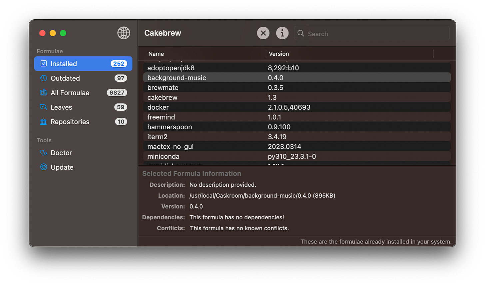Viewport: 485px width, 285px height.
Task: Click the uninstall X toolbar button
Action: point(263,33)
